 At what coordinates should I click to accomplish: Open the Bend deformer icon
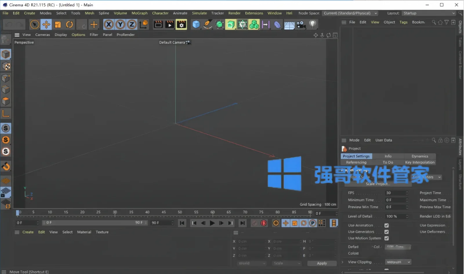[278, 25]
